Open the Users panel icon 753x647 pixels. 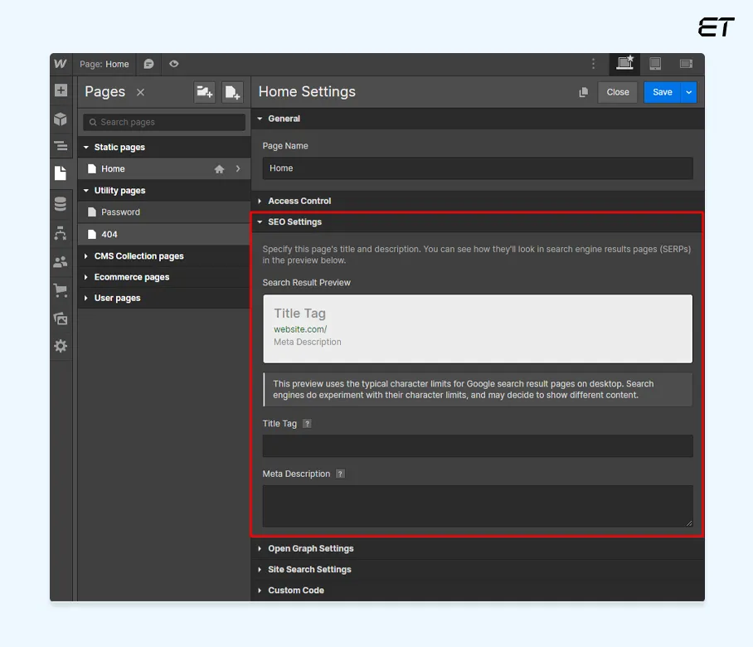61,262
